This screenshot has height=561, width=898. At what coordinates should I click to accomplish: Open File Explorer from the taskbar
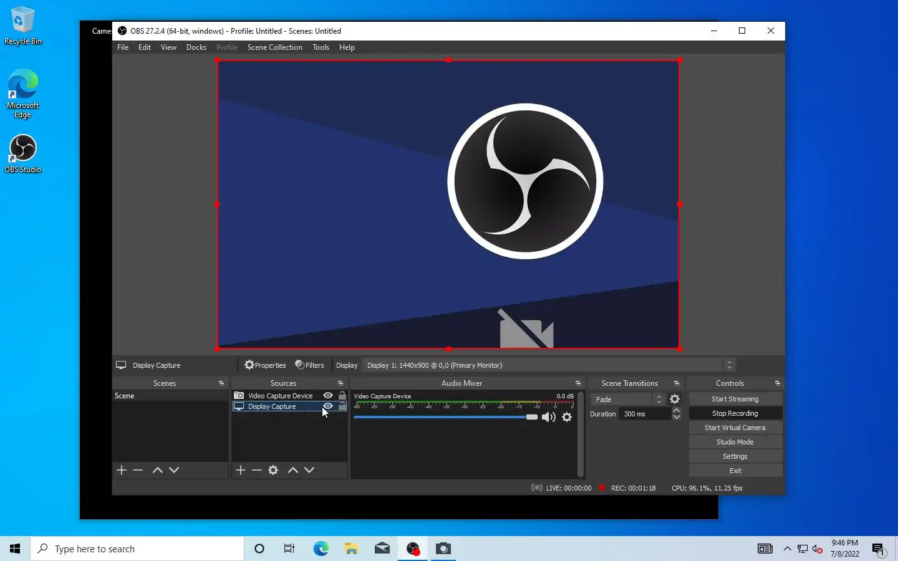click(x=351, y=549)
